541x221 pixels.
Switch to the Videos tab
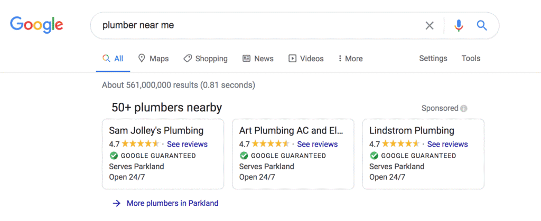coord(306,59)
